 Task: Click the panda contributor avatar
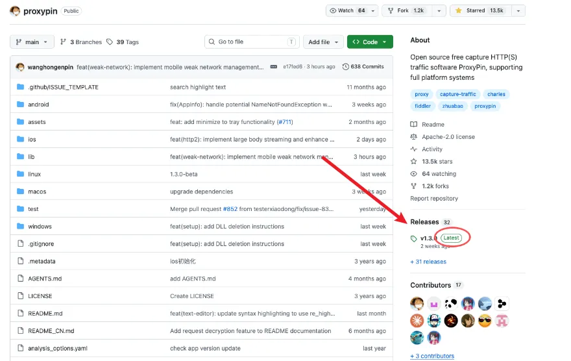click(451, 303)
